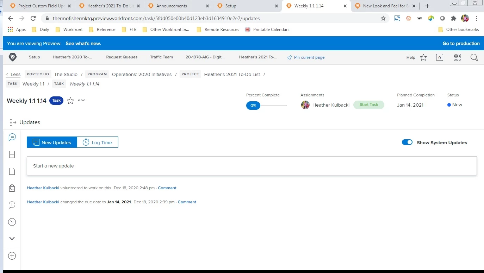
Task: Click Comment link on volunteered update
Action: 167,188
